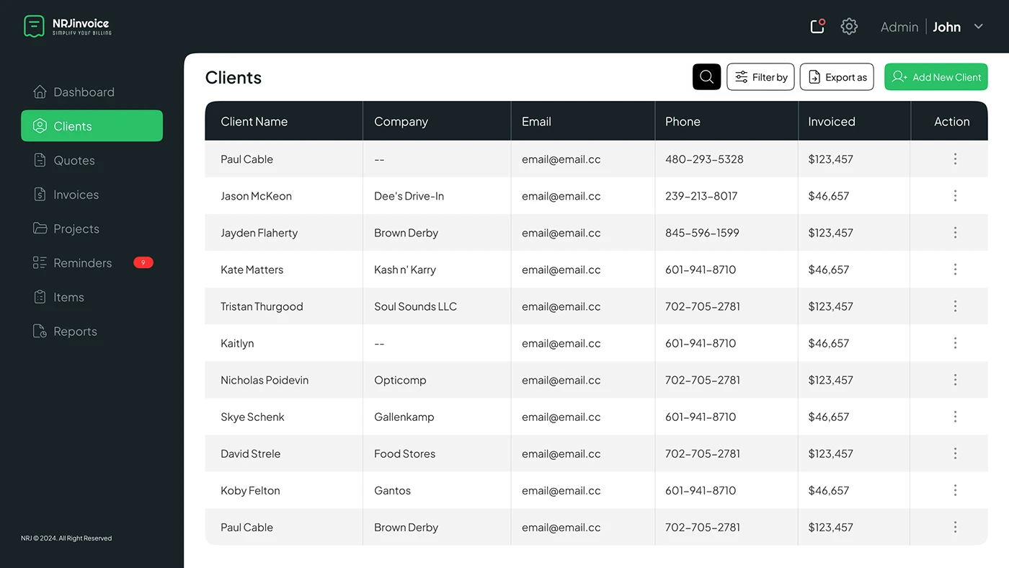
Task: Click the Projects folder icon
Action: coord(40,228)
